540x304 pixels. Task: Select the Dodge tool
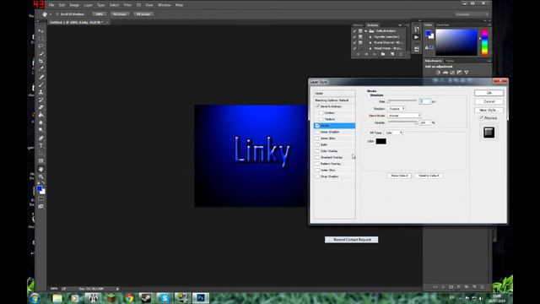pyautogui.click(x=41, y=130)
